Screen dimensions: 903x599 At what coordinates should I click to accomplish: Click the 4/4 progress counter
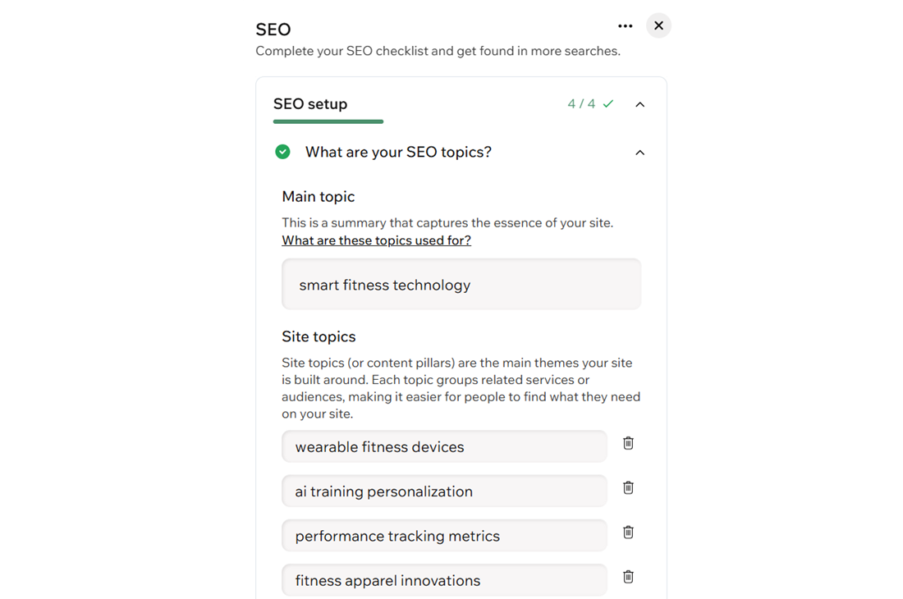(584, 104)
